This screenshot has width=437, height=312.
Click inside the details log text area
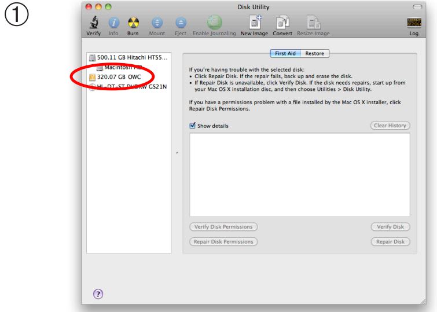pos(300,175)
